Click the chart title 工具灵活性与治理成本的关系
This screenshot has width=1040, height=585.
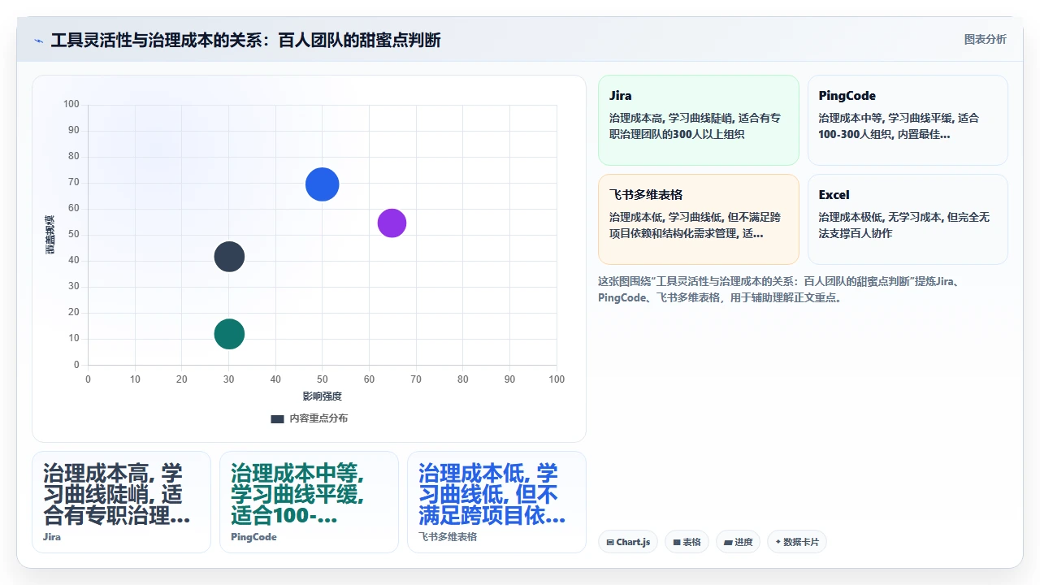(x=245, y=40)
